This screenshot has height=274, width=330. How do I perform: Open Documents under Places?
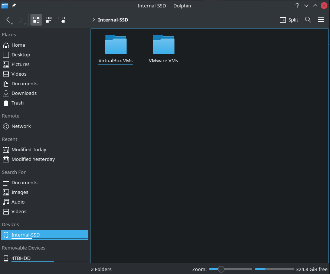45,84
